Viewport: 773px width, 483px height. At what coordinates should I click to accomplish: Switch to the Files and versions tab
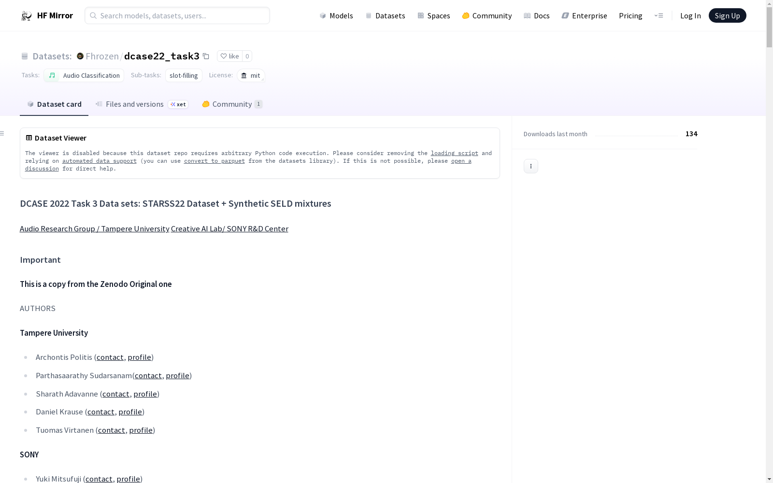coord(142,104)
